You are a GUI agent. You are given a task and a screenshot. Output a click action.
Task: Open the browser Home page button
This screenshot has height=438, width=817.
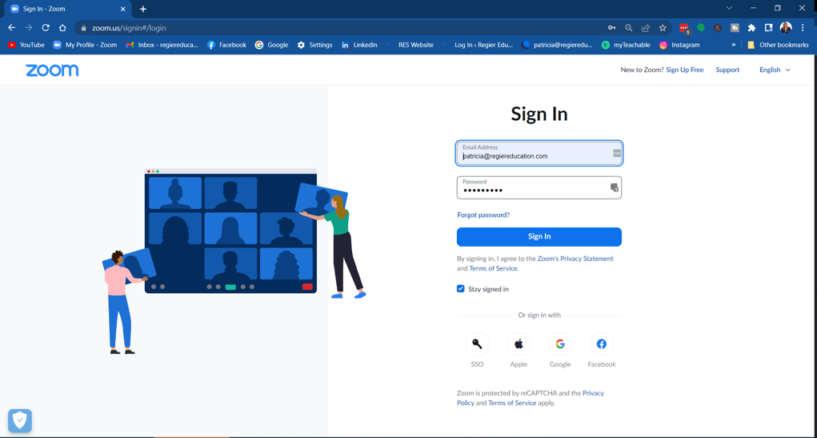tap(62, 28)
